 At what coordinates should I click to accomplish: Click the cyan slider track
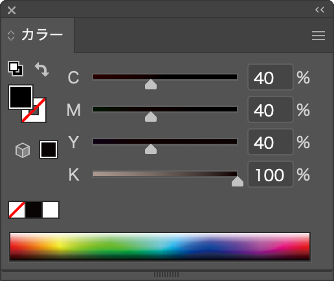[x=165, y=77]
